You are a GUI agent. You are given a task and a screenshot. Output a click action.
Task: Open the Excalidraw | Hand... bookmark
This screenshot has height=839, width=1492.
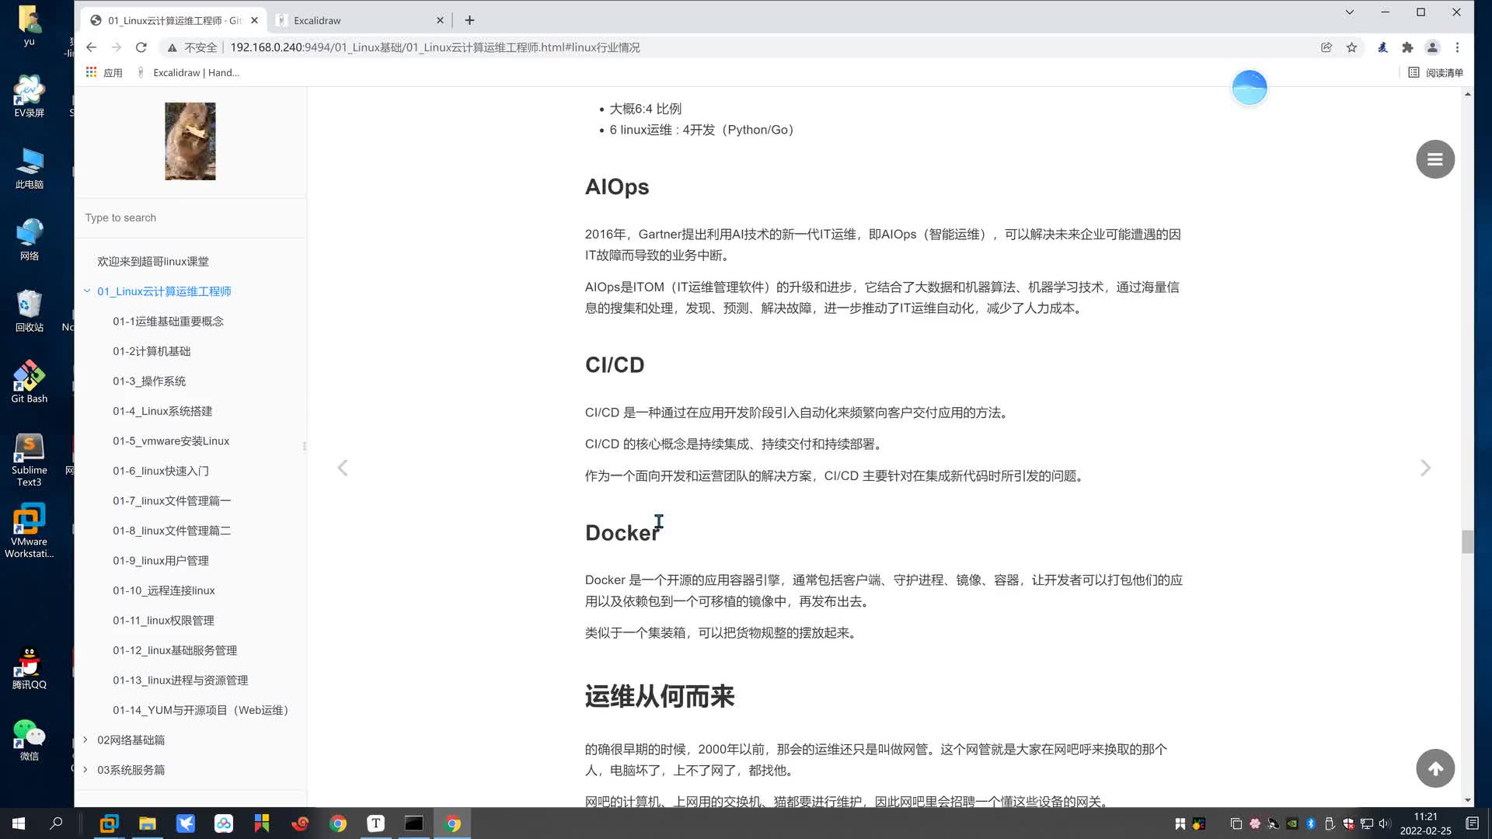pos(187,72)
